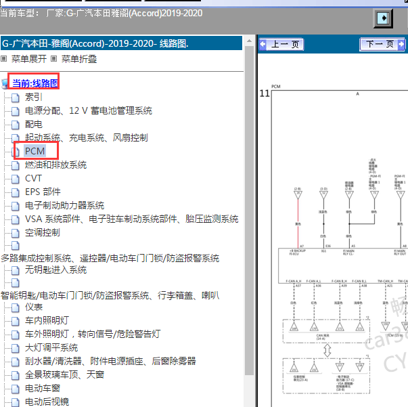
Task: Click page icon above 智能钥匙 text
Action: click(16, 283)
